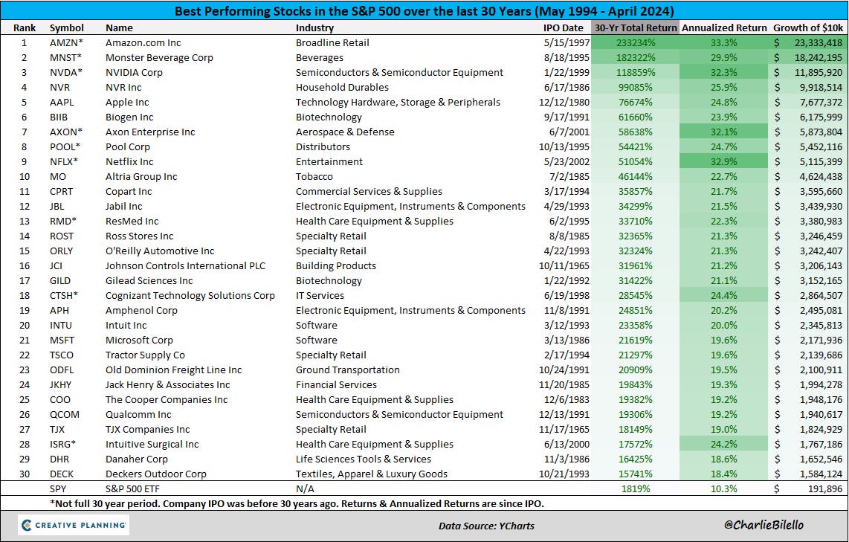Click Cognizant Technology Solutions Corp name
The height and width of the screenshot is (542, 849).
[190, 296]
